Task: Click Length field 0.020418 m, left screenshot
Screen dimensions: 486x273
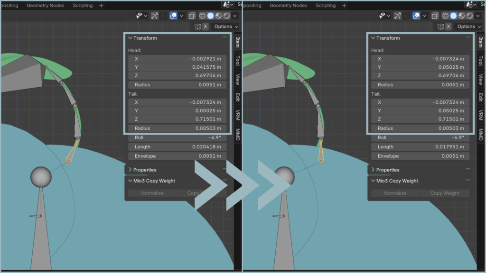Action: 178,147
